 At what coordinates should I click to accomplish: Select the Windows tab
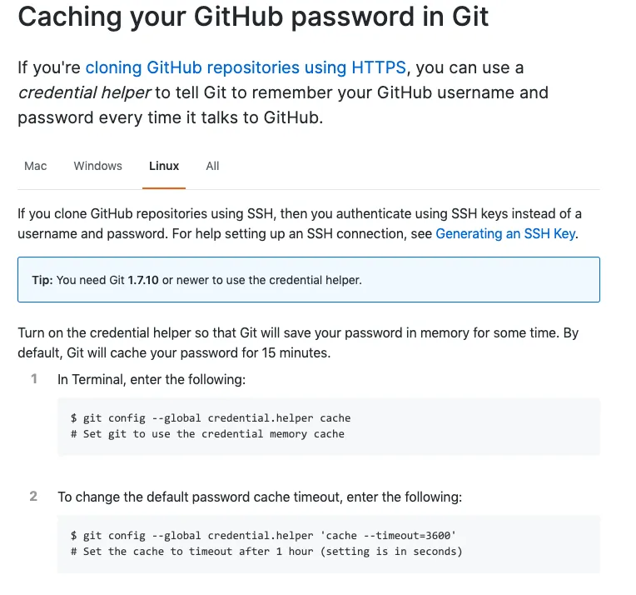97,166
